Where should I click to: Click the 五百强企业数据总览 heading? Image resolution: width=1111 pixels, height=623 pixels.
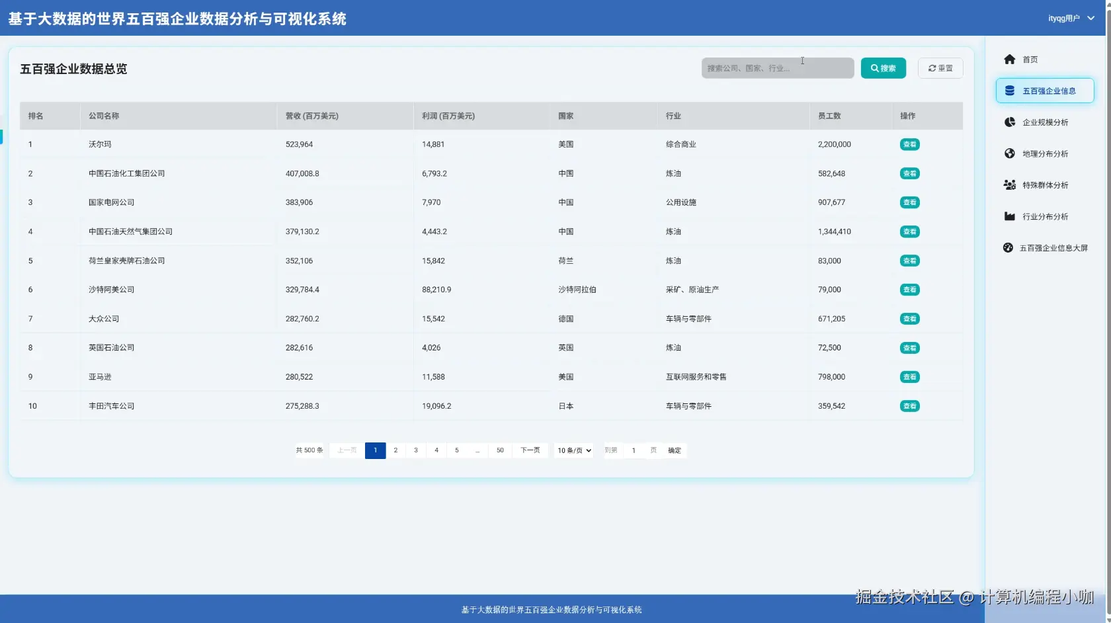tap(73, 69)
